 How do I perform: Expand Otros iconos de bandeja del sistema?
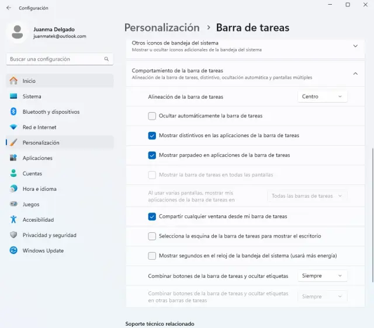(355, 46)
